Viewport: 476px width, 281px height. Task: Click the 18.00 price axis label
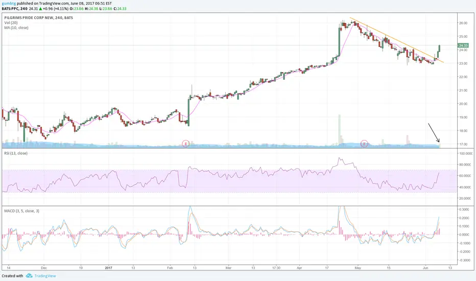tap(463, 131)
